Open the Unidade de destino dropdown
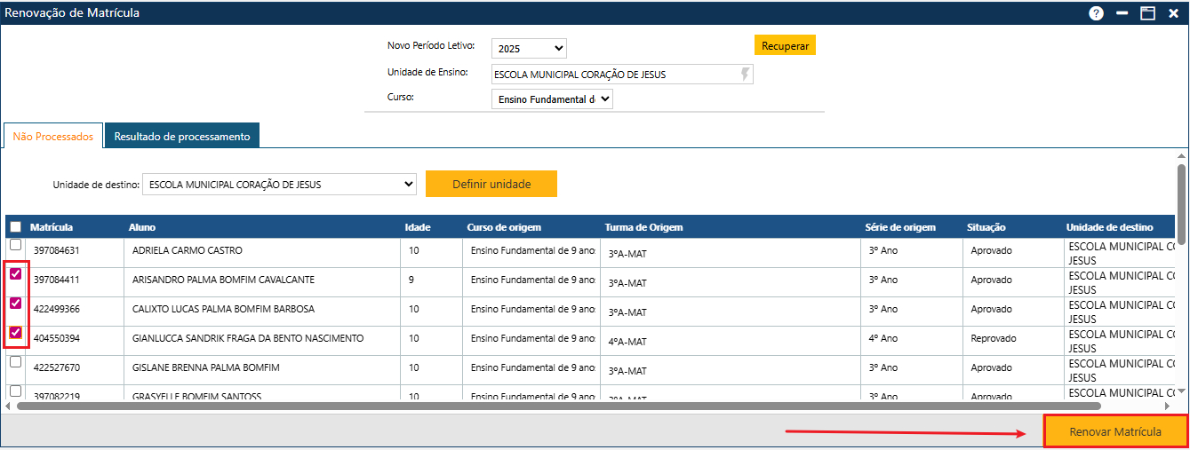This screenshot has width=1190, height=450. tap(279, 185)
